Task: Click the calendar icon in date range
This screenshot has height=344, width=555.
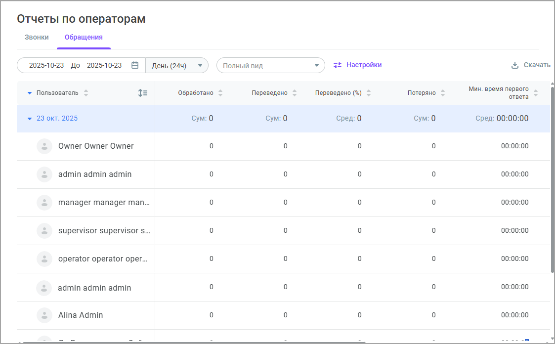Action: (x=135, y=65)
